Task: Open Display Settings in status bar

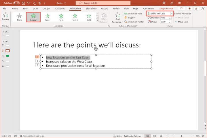Action: click(132, 136)
